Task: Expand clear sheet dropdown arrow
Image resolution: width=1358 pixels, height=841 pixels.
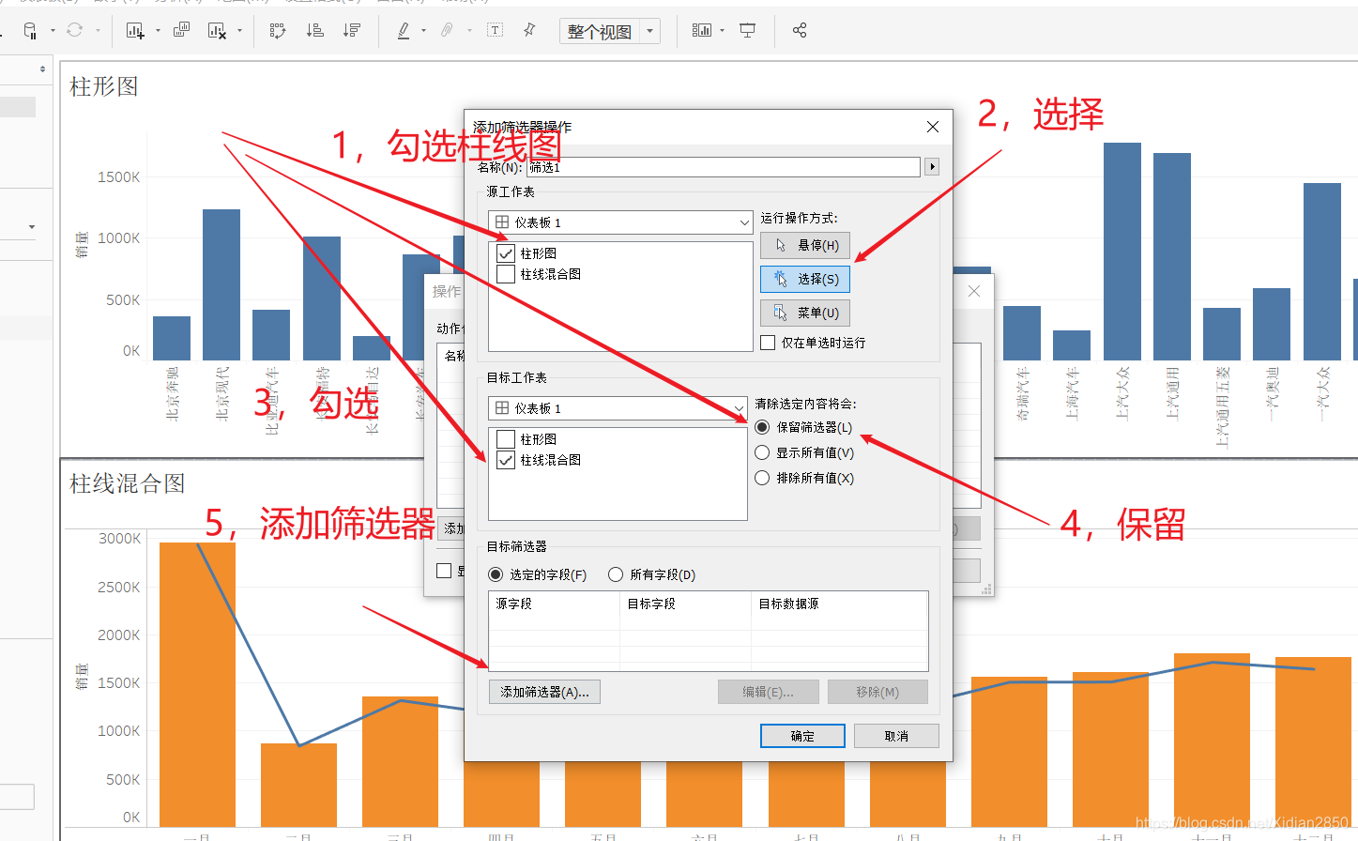Action: pos(240,31)
